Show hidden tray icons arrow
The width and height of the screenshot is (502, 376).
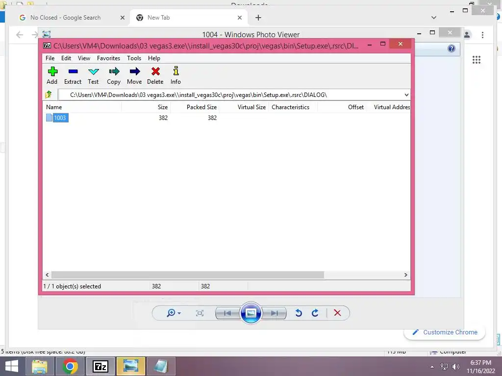tap(432, 367)
